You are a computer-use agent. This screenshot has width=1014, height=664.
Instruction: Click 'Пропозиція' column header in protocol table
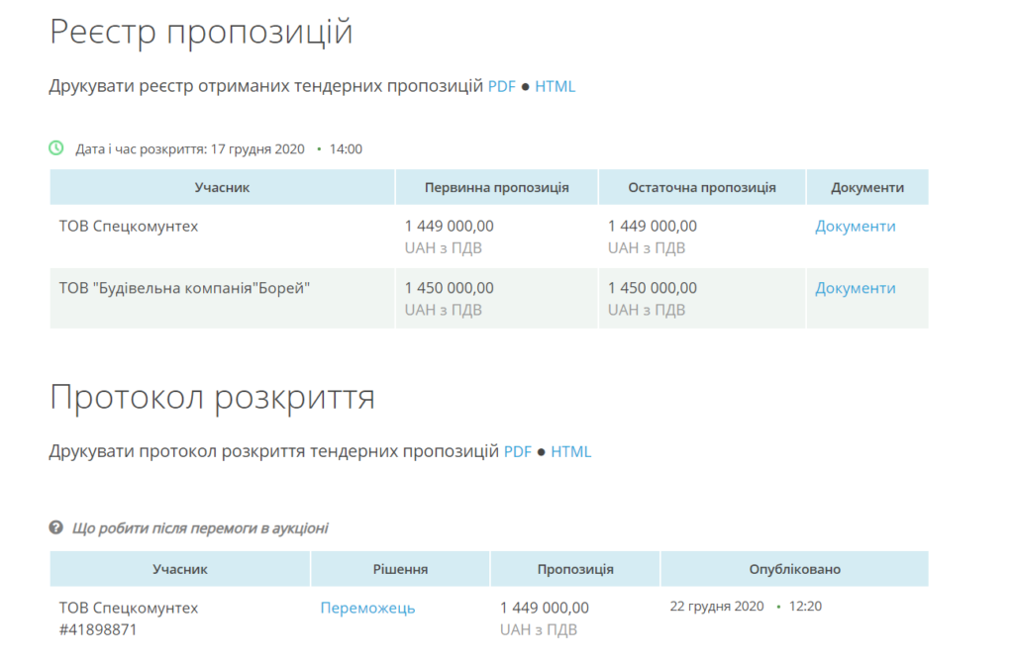575,569
